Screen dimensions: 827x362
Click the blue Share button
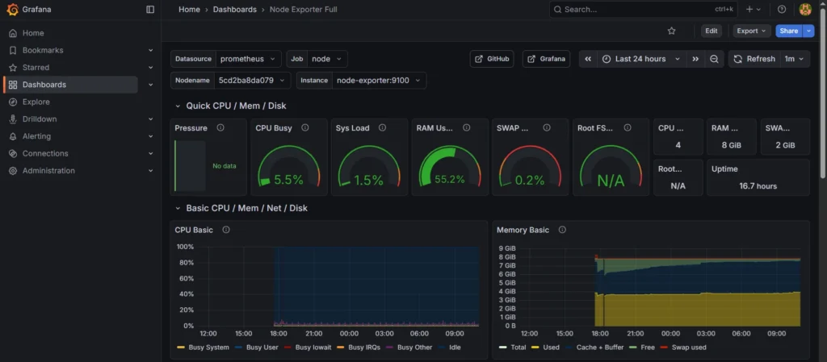click(x=788, y=31)
